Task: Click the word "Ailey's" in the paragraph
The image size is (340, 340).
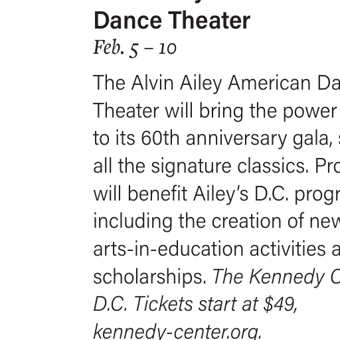Action: 220,195
